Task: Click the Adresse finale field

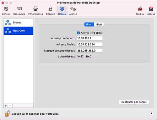Action: (90, 44)
